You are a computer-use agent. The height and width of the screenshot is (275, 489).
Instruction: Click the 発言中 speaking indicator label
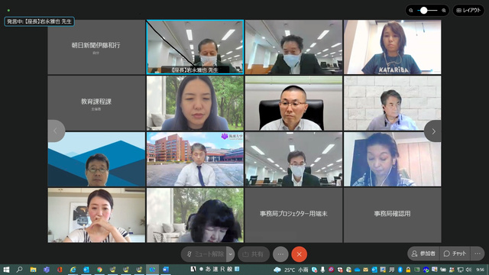tap(39, 21)
